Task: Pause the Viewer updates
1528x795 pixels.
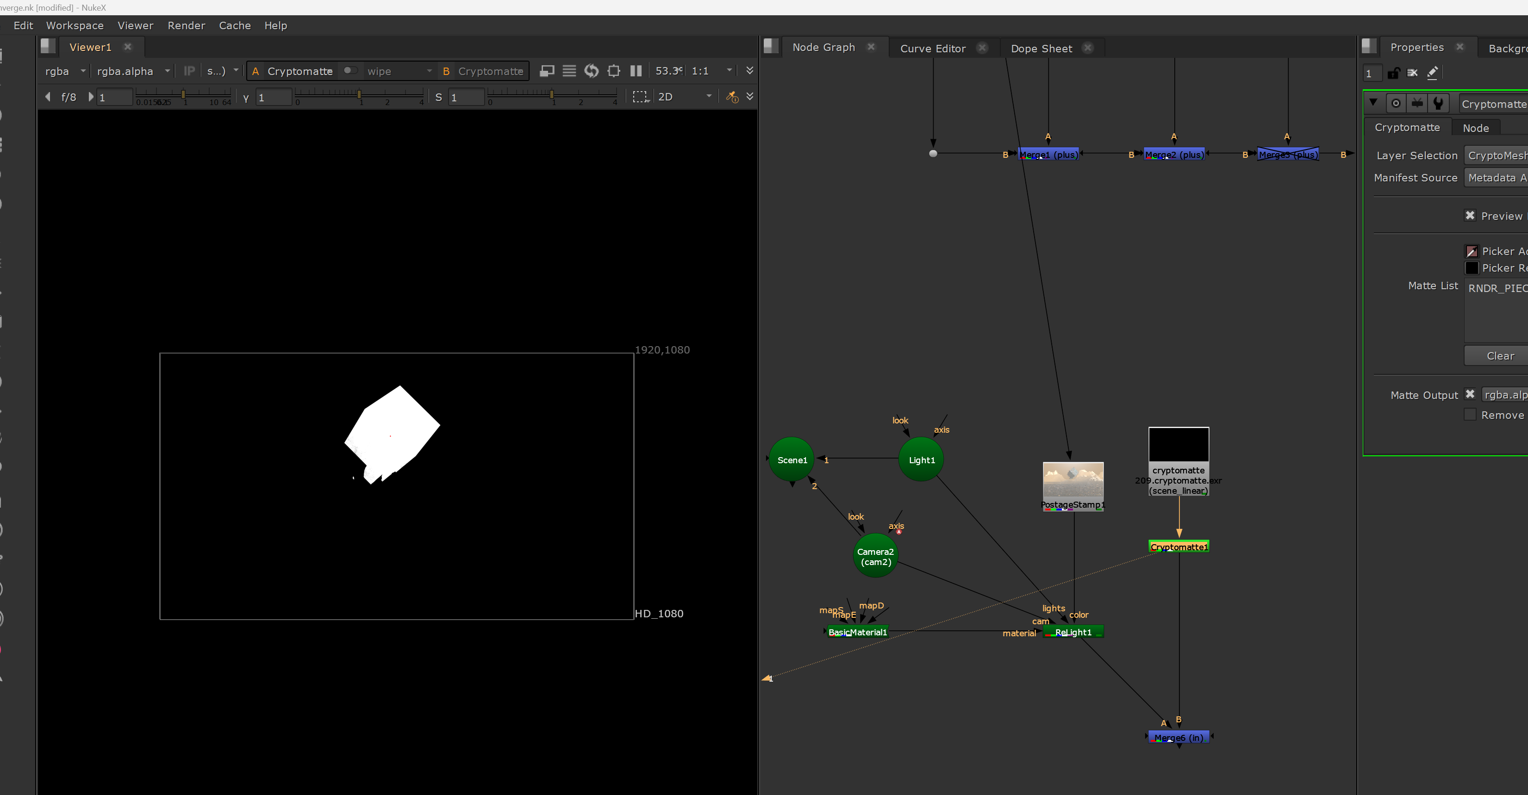Action: [636, 71]
